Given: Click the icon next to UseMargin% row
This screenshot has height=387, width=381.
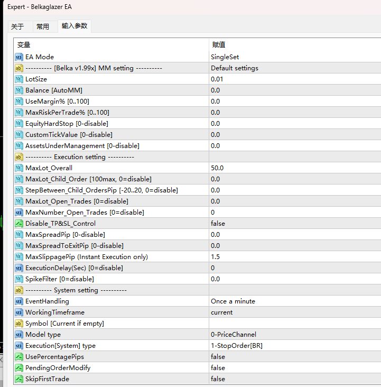Looking at the screenshot, I should (x=18, y=102).
